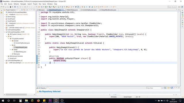This screenshot has width=184, height=103.
Task: Open the Edit menu
Action: [x=5, y=4]
